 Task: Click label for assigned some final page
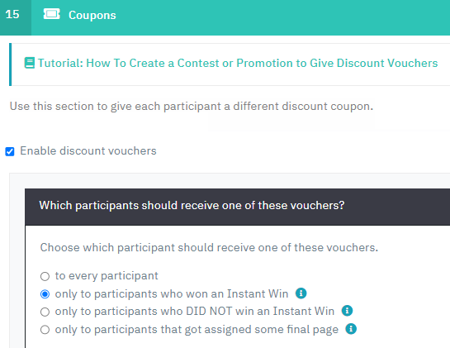(x=197, y=329)
